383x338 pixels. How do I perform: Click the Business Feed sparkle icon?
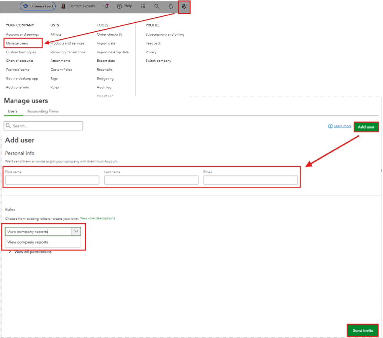[x=25, y=6]
